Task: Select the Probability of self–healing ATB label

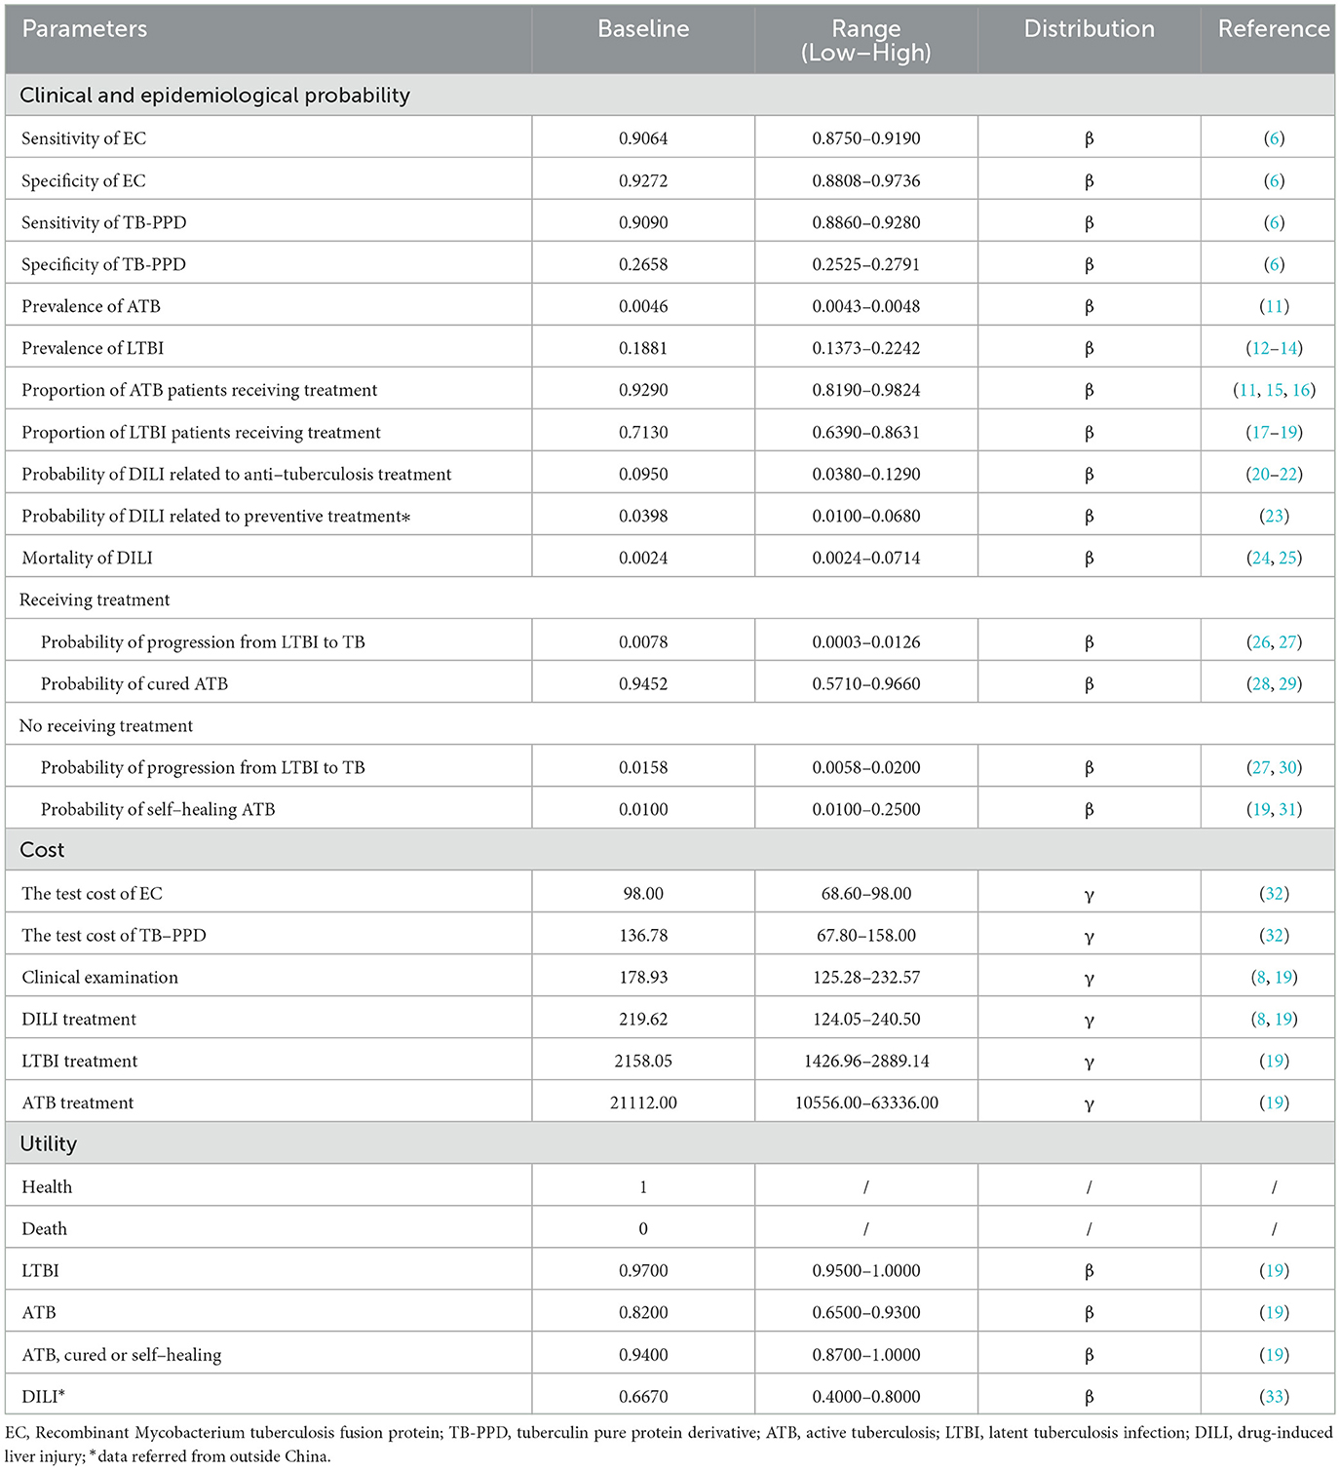Action: 158,809
